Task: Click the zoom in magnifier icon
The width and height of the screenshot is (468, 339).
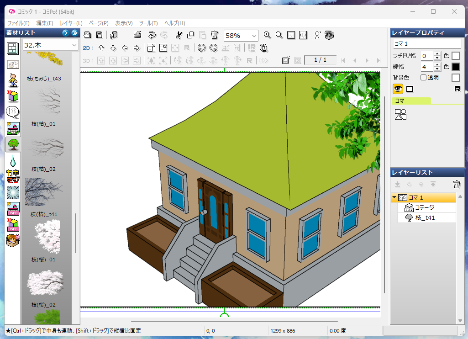Action: (x=267, y=35)
